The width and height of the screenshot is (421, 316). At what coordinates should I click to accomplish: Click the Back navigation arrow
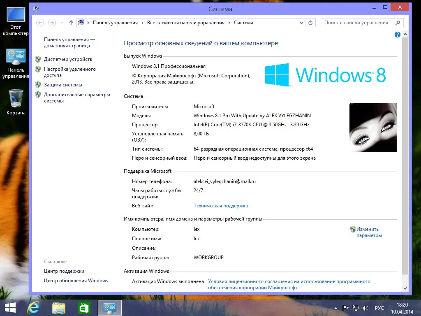click(x=40, y=23)
